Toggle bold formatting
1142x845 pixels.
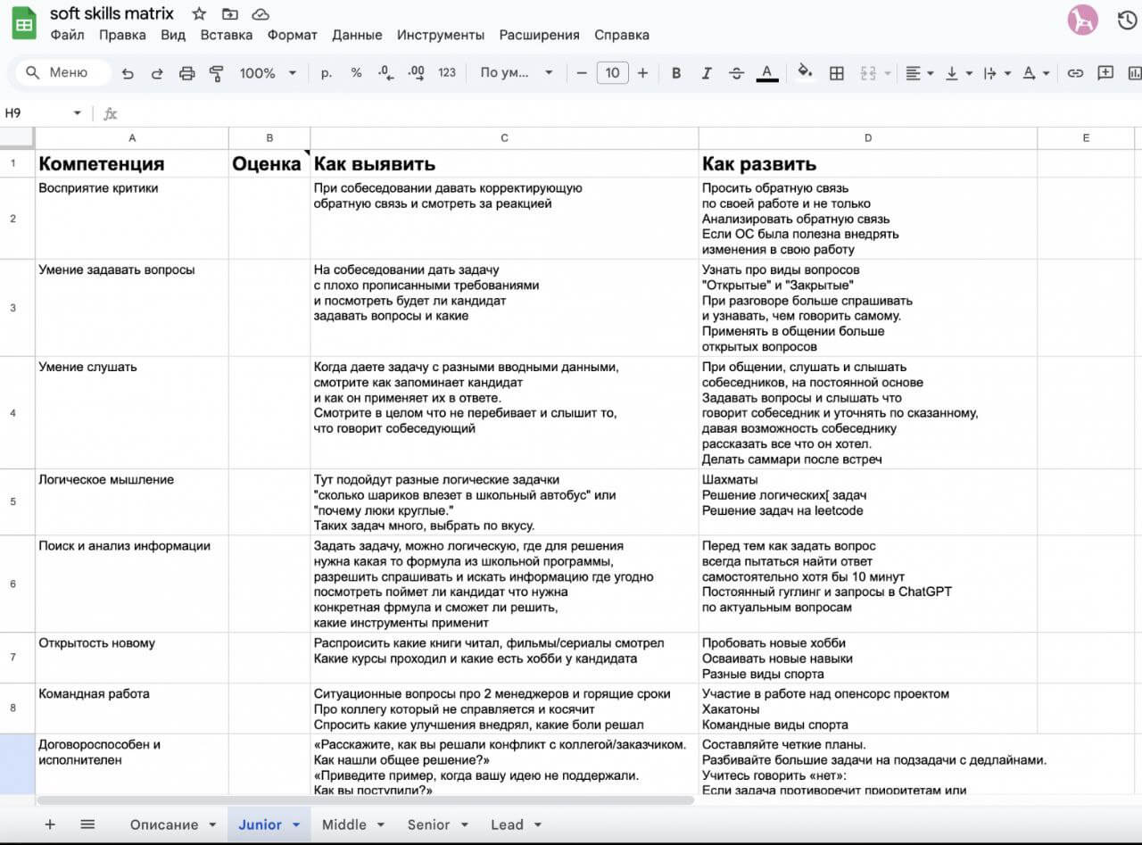click(676, 73)
